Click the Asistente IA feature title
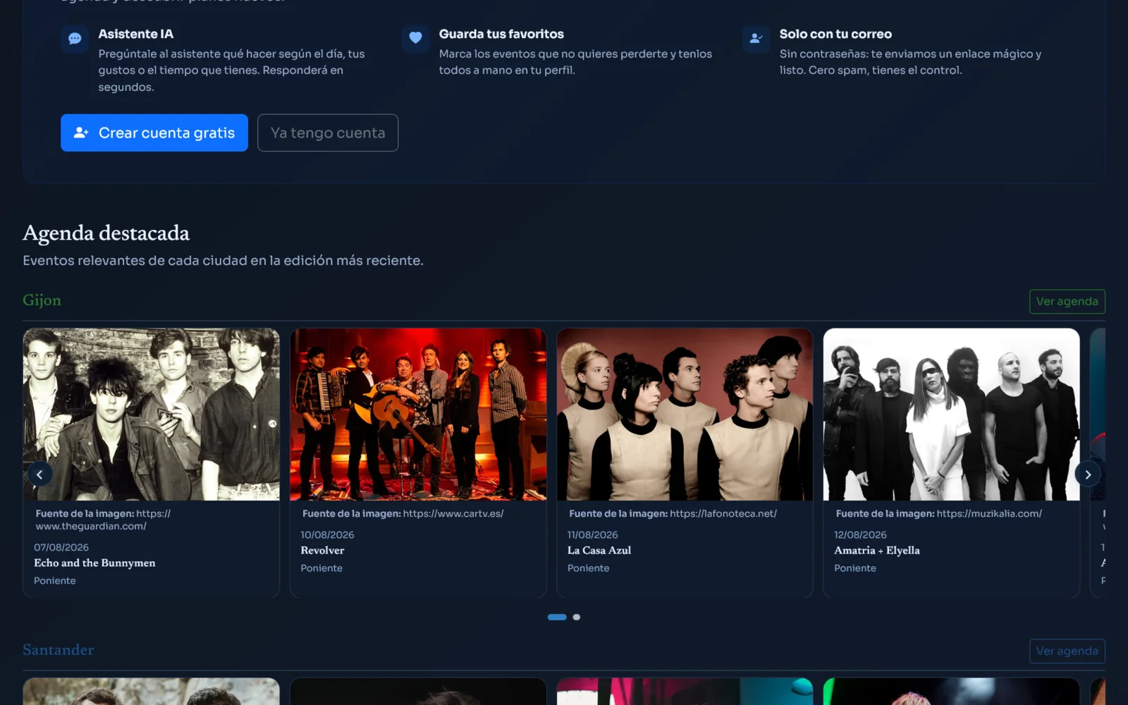The image size is (1128, 705). coord(136,34)
